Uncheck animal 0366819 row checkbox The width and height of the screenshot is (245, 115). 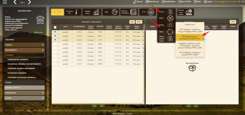click(x=55, y=36)
